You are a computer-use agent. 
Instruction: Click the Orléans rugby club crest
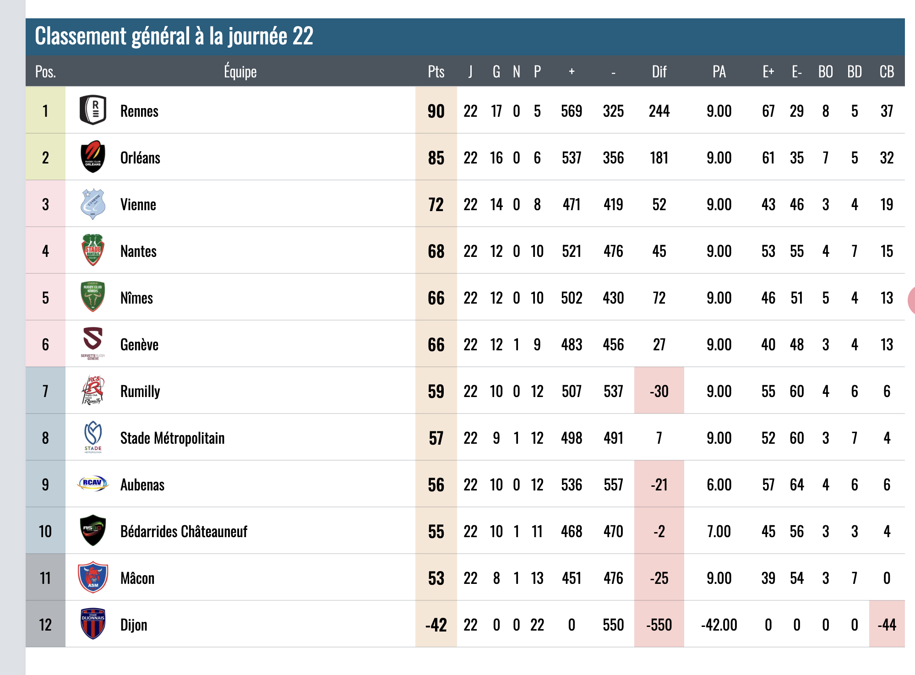(93, 157)
